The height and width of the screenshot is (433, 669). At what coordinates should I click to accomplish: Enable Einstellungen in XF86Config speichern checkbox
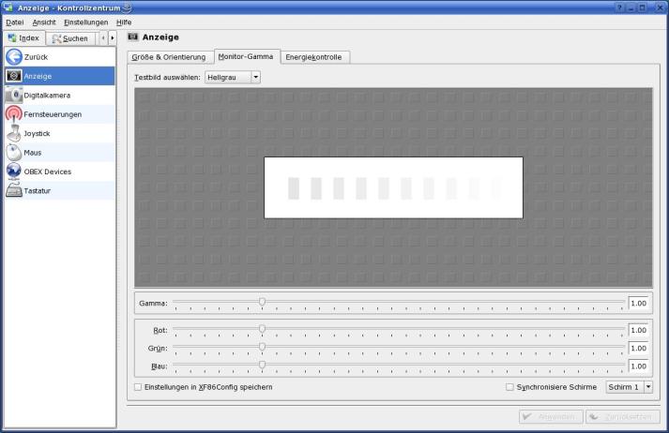pyautogui.click(x=138, y=387)
